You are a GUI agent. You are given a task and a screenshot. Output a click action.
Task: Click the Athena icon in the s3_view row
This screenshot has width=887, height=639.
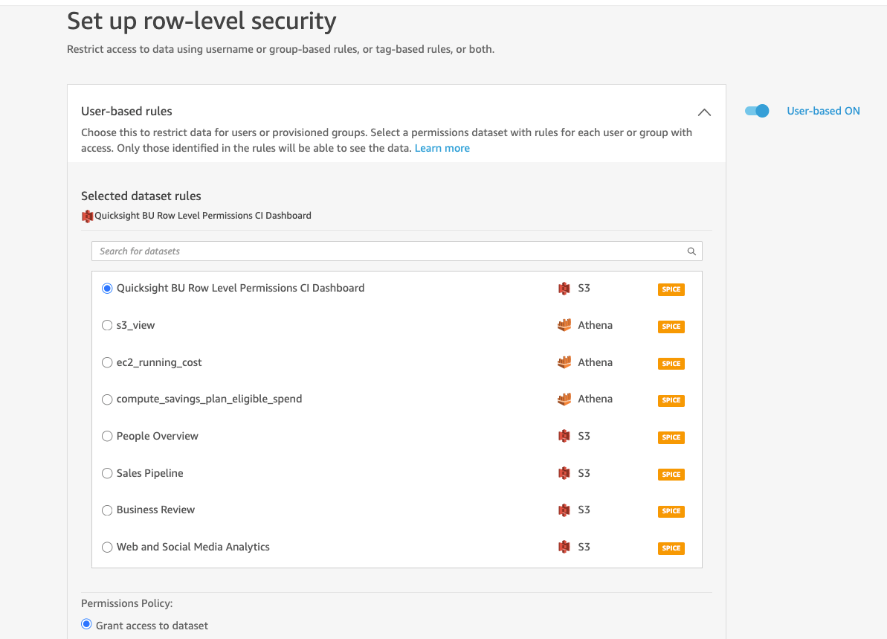click(564, 325)
